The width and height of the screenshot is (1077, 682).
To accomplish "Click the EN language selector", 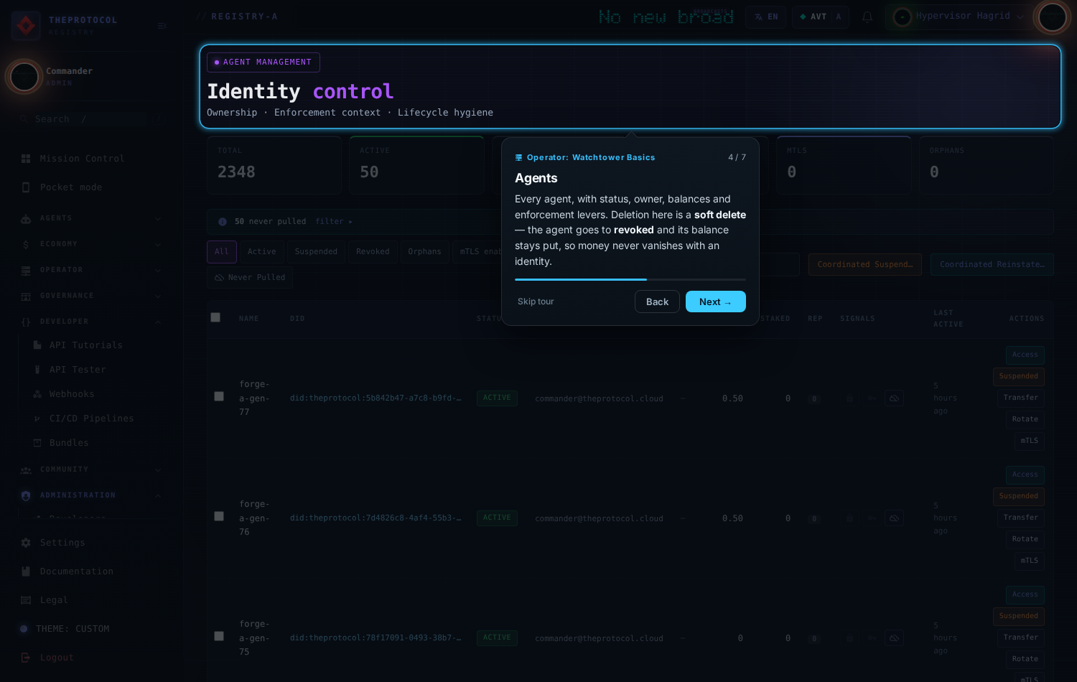I will 766,17.
